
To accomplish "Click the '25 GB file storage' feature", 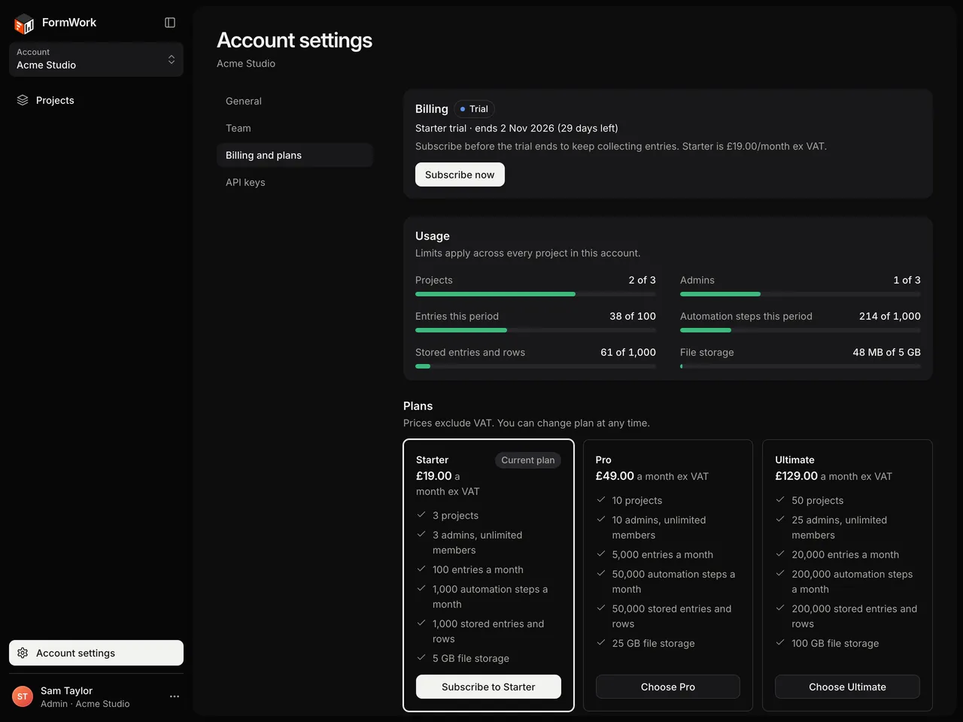I will pyautogui.click(x=653, y=643).
